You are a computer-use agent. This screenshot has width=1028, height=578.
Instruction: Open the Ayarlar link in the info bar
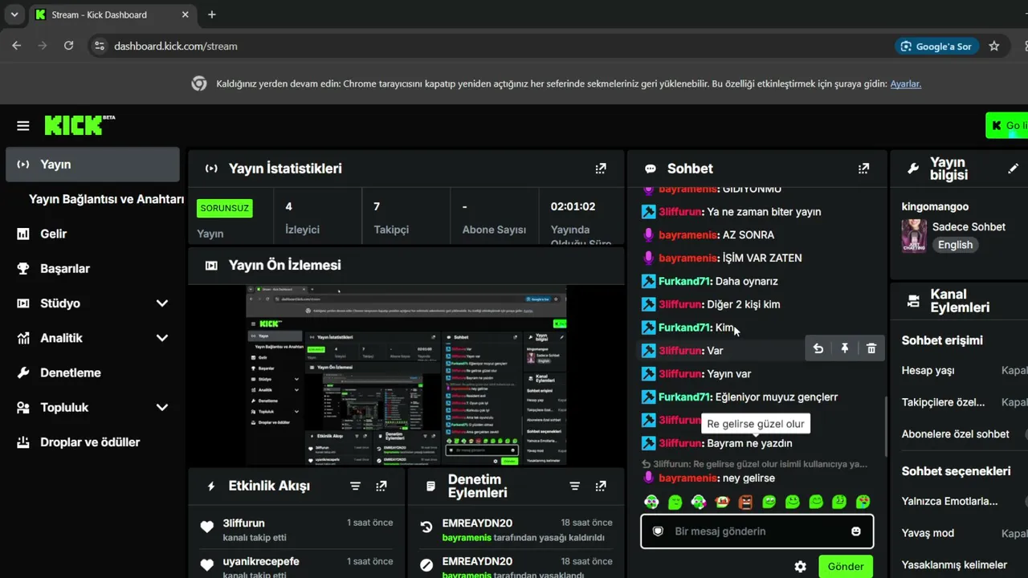(x=905, y=83)
